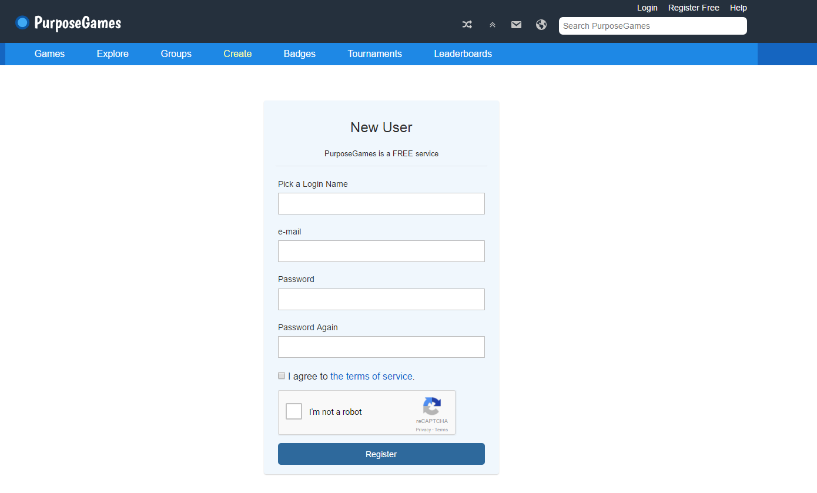View the Leaderboards page
The height and width of the screenshot is (493, 817).
463,53
